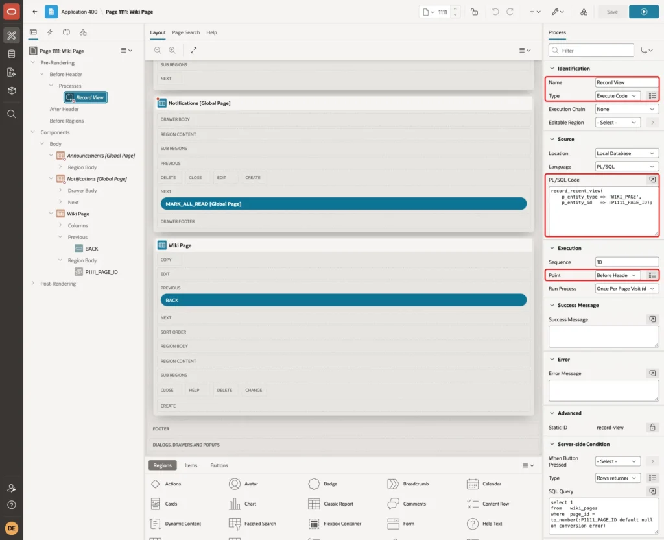Viewport: 664px width, 540px height.
Task: Select the BACK button in the tree
Action: click(x=91, y=249)
